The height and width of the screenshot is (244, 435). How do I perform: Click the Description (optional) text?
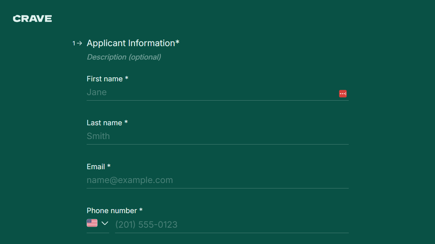[124, 57]
